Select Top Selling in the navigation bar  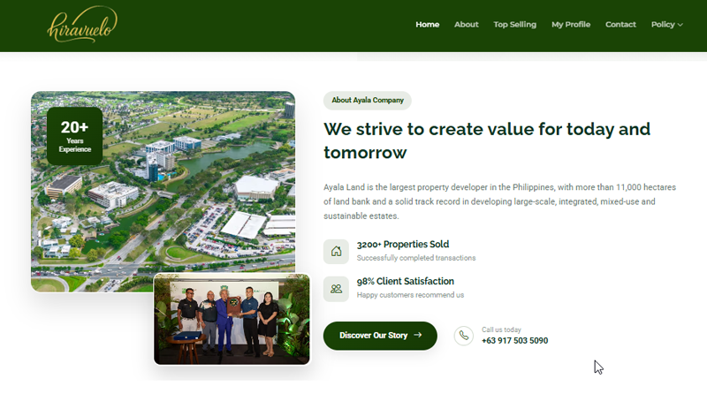coord(514,25)
